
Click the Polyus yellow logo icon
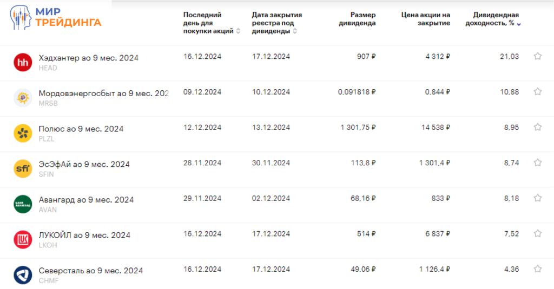pyautogui.click(x=23, y=133)
